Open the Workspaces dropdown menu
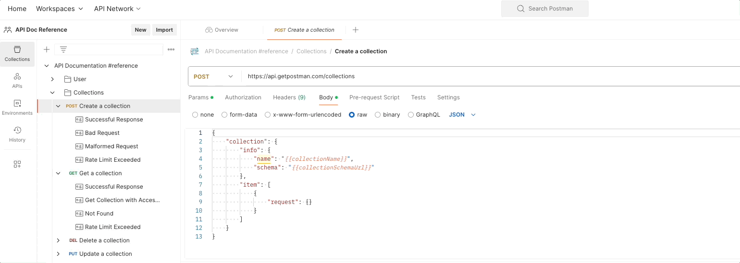 click(x=60, y=9)
